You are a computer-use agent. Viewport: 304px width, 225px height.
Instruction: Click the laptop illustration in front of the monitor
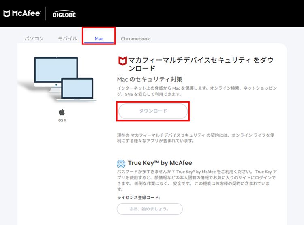75,89
